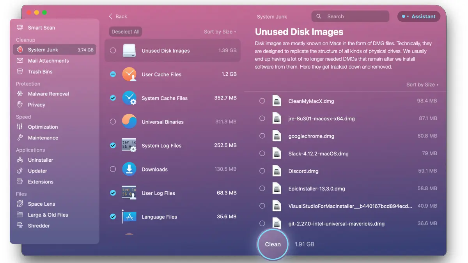Click the CleanMyMacX.dmg file icon

click(277, 101)
